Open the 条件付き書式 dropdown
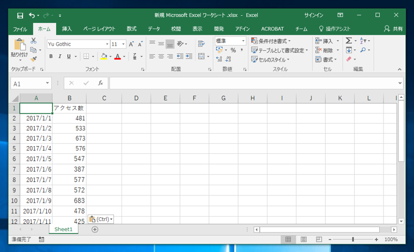414x252 pixels. point(271,41)
